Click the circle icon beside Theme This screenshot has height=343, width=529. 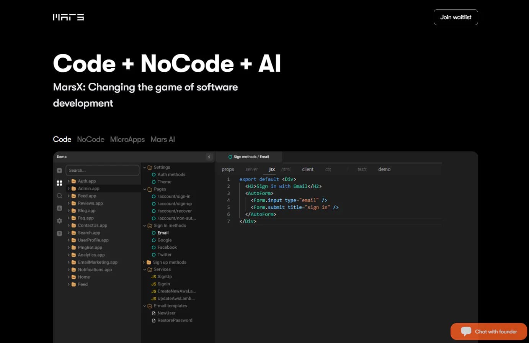[x=154, y=182]
